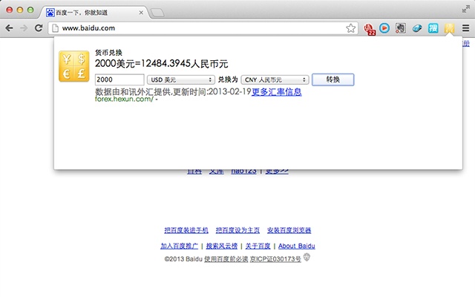Open the 更多汇率信息 link
Viewport: 475px width, 297px height.
pos(277,92)
